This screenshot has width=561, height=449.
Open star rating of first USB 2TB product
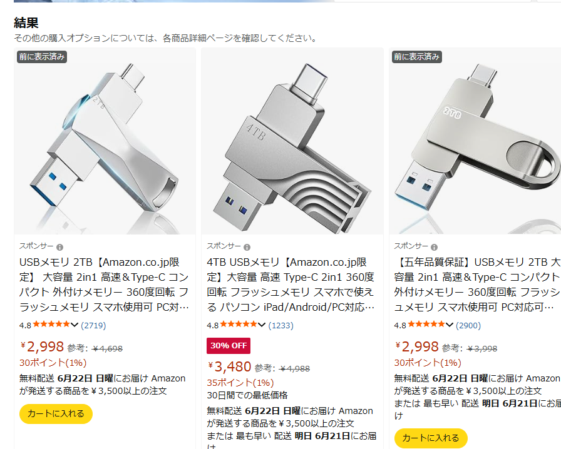51,325
